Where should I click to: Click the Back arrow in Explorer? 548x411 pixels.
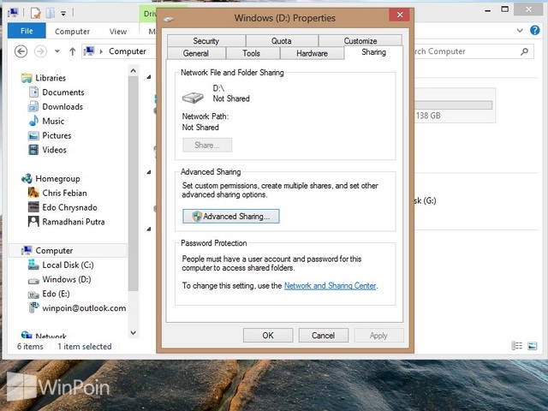tap(21, 51)
